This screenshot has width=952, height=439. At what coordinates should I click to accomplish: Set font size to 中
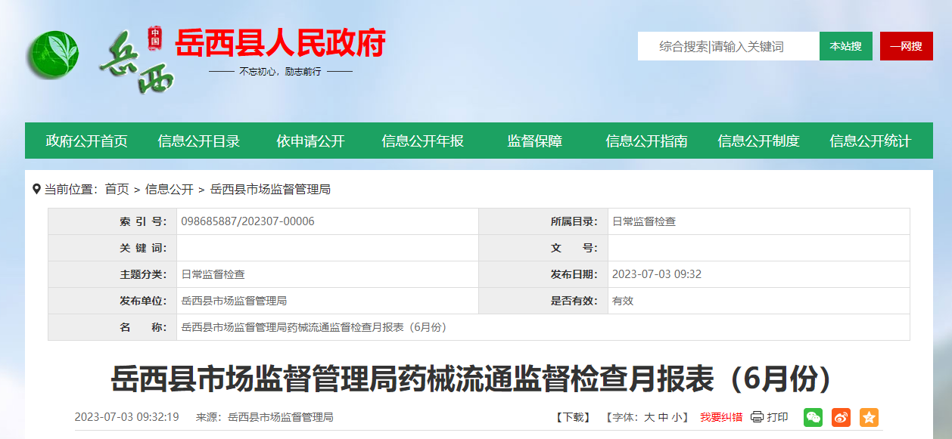tap(663, 417)
